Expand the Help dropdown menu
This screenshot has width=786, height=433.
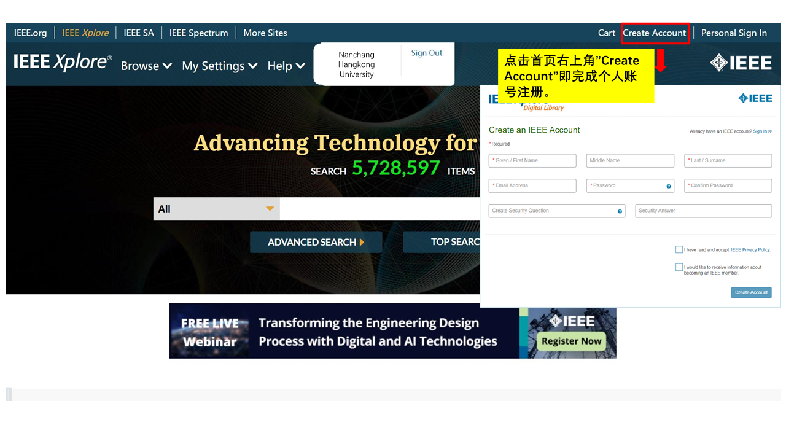[x=286, y=66]
